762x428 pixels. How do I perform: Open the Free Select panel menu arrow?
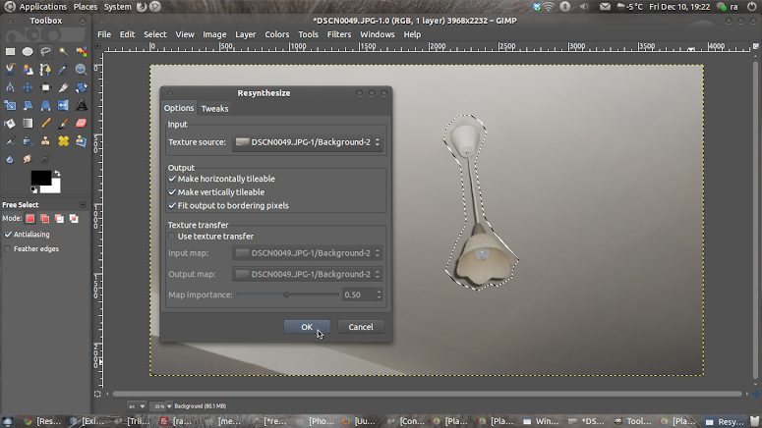click(x=83, y=205)
